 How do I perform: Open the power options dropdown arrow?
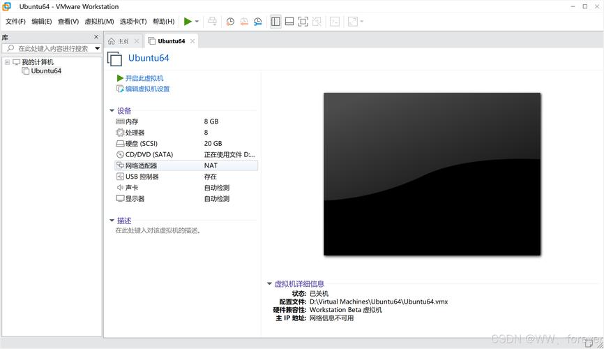(x=197, y=22)
